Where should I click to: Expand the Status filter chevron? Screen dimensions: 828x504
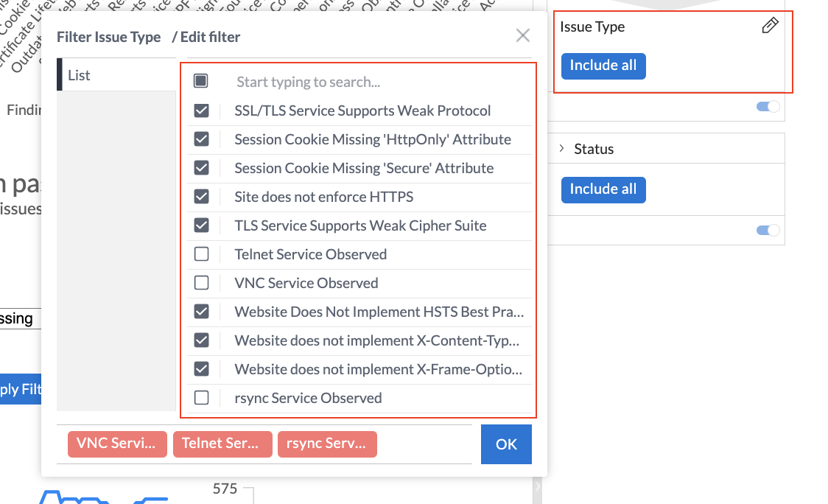562,148
